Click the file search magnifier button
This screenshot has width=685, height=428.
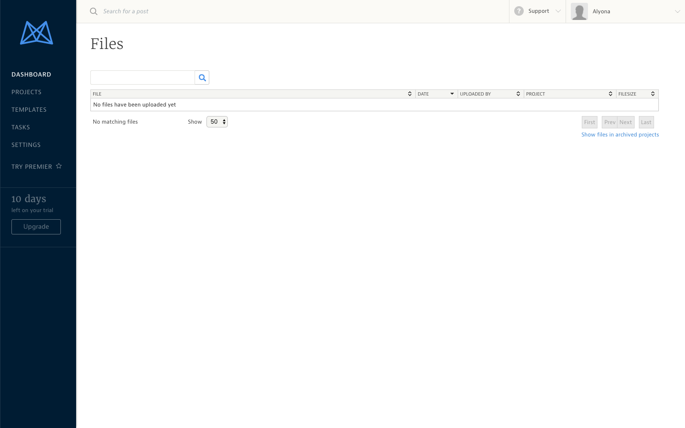tap(202, 78)
